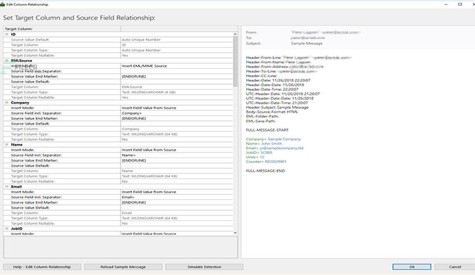The height and width of the screenshot is (275, 475).
Task: Click the property grid scrollbar thumb
Action: [235, 62]
